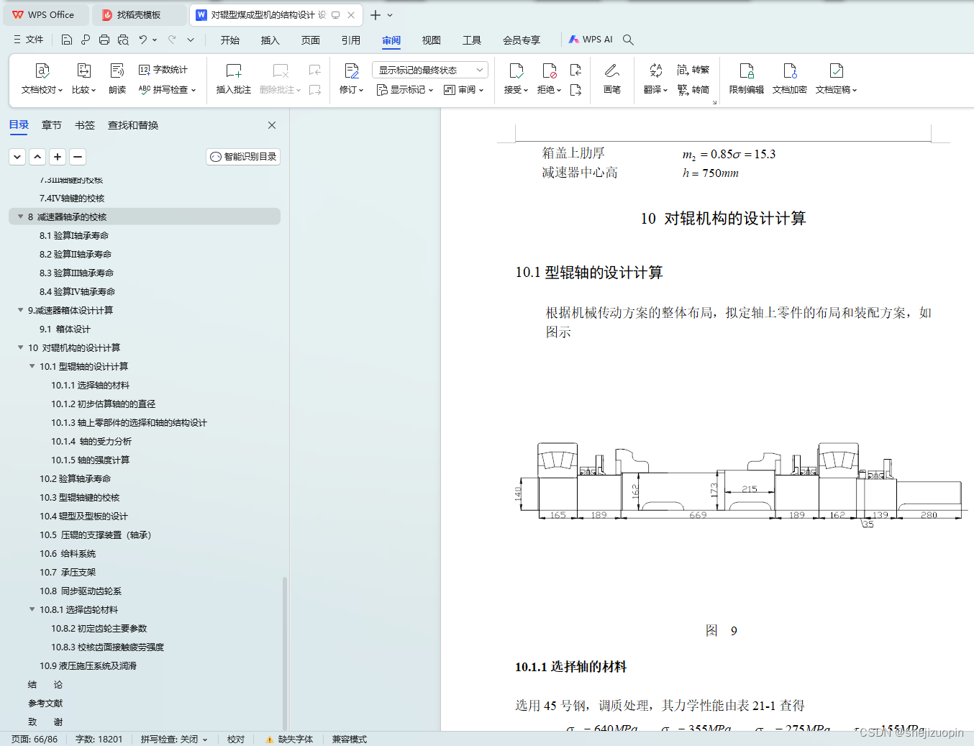Image resolution: width=974 pixels, height=746 pixels.
Task: Expand the 显示标记 dropdown
Action: pyautogui.click(x=405, y=90)
